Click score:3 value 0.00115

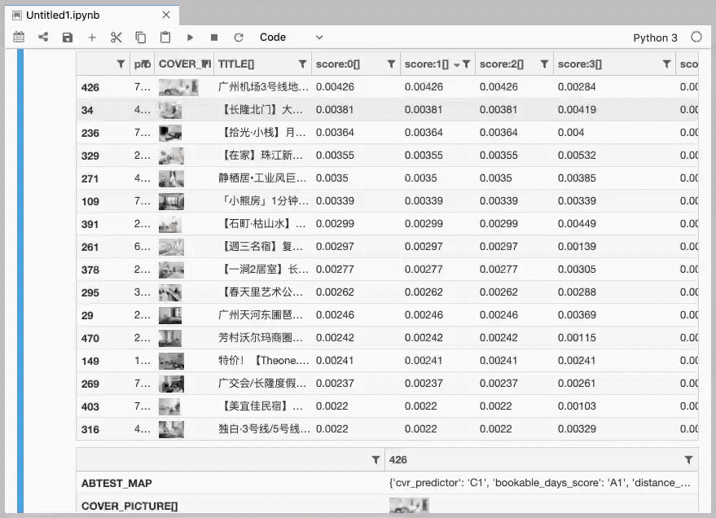pyautogui.click(x=577, y=338)
